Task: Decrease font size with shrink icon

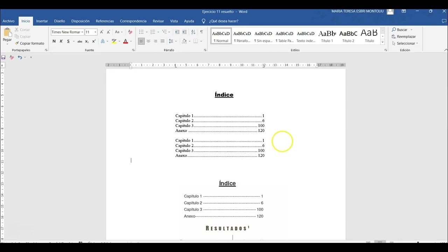Action: tap(109, 32)
